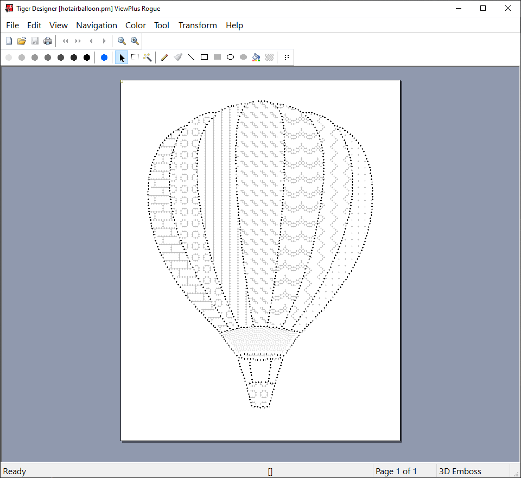Viewport: 521px width, 478px height.
Task: Choose the dotted rectangle selection tool
Action: click(x=135, y=58)
